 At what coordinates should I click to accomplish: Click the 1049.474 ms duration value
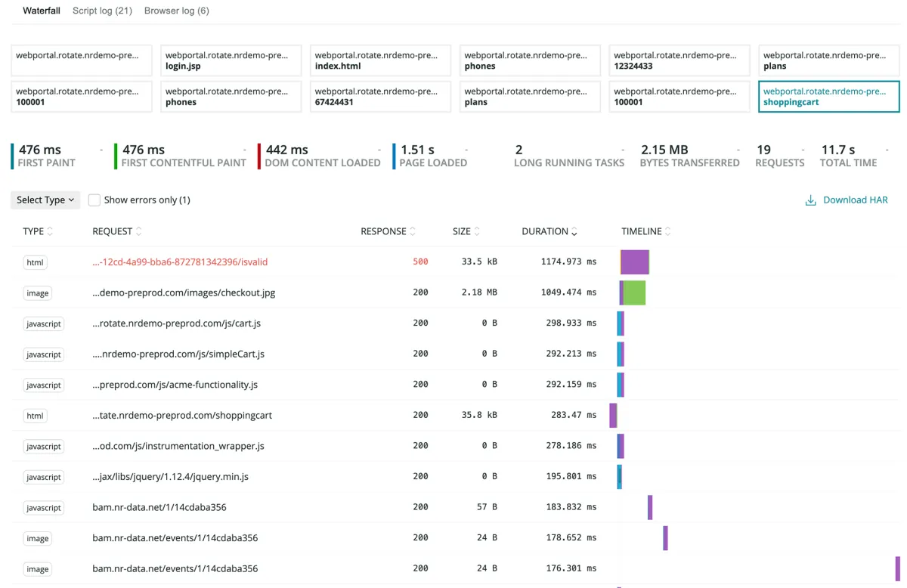pos(568,292)
